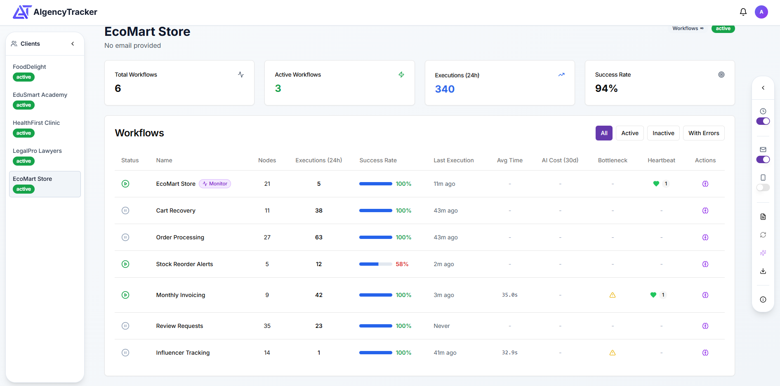780x386 pixels.
Task: Collapse the Clients panel with its chevron
Action: tap(73, 43)
